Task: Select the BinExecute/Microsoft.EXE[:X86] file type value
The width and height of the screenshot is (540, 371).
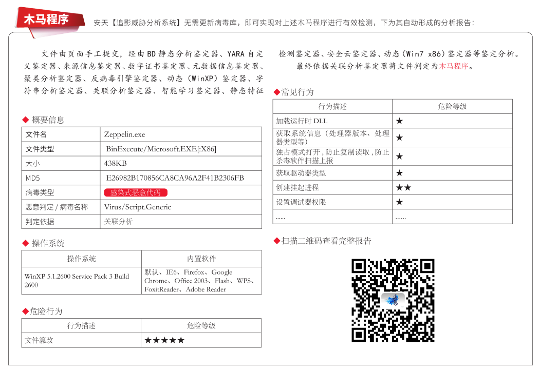Action: (161, 149)
